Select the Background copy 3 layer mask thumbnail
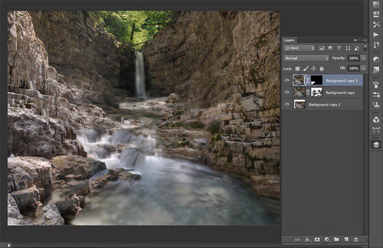Screen dimensions: 383x248 316,80
